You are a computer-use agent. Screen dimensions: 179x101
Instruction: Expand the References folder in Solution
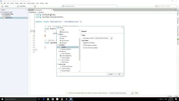3,16
